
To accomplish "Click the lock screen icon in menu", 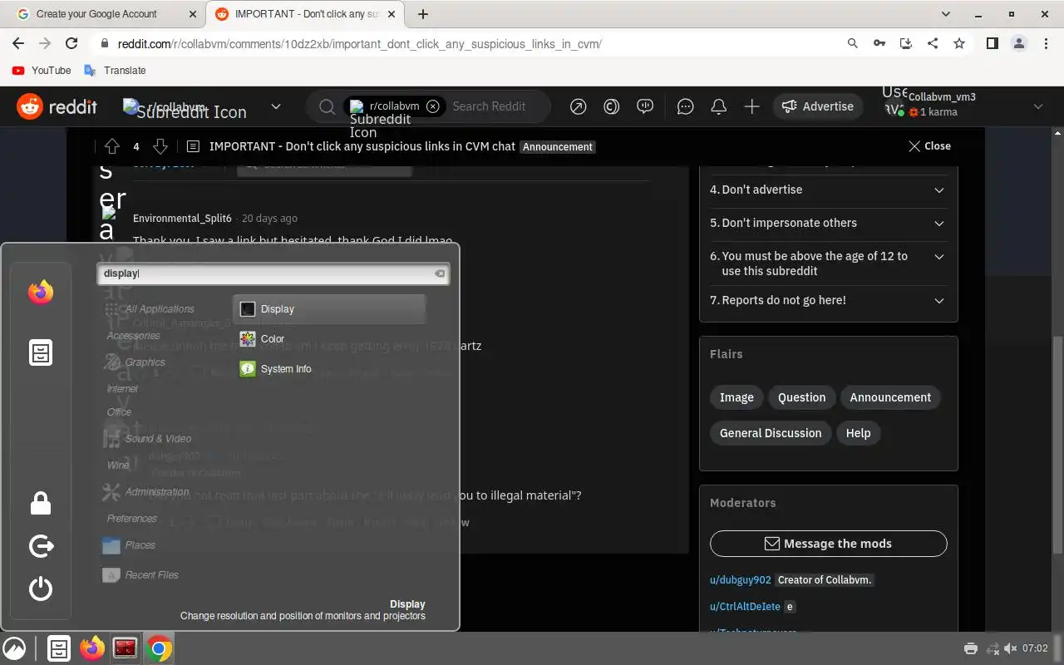I will coord(41,503).
